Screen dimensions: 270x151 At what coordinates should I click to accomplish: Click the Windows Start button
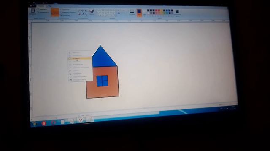click(35, 124)
